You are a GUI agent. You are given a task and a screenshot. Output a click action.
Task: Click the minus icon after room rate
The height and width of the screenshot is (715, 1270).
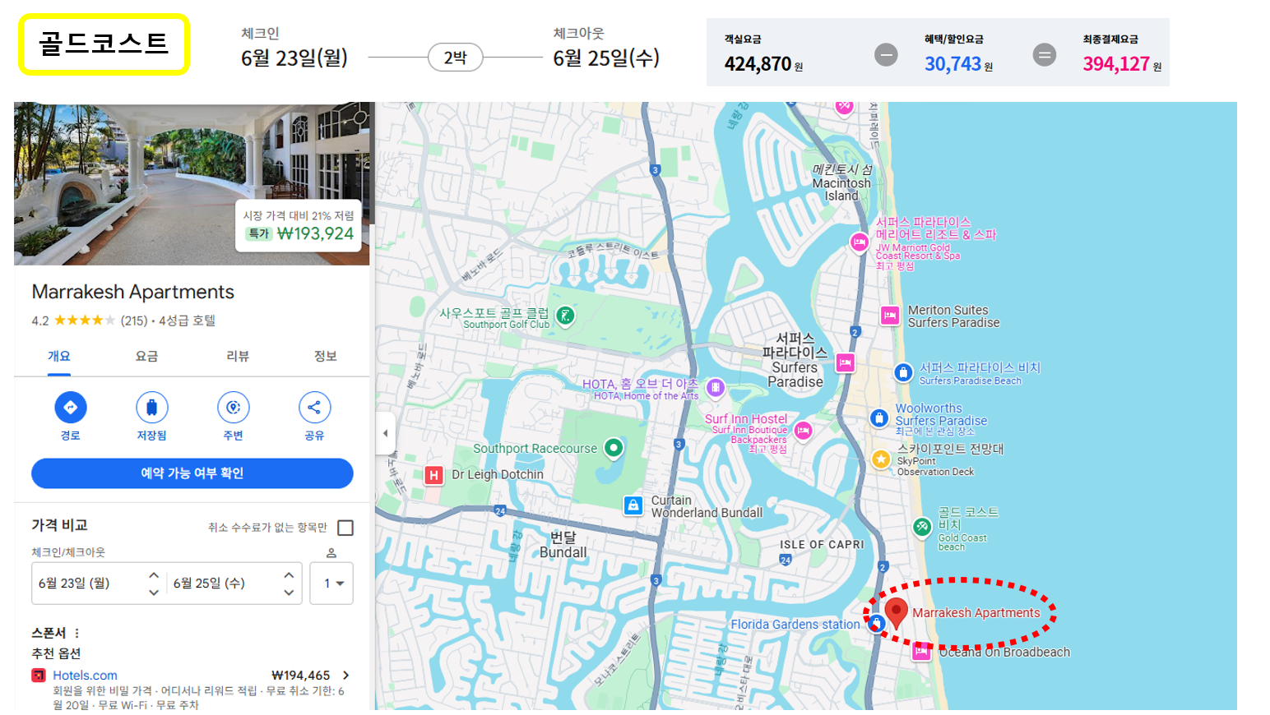tap(886, 55)
